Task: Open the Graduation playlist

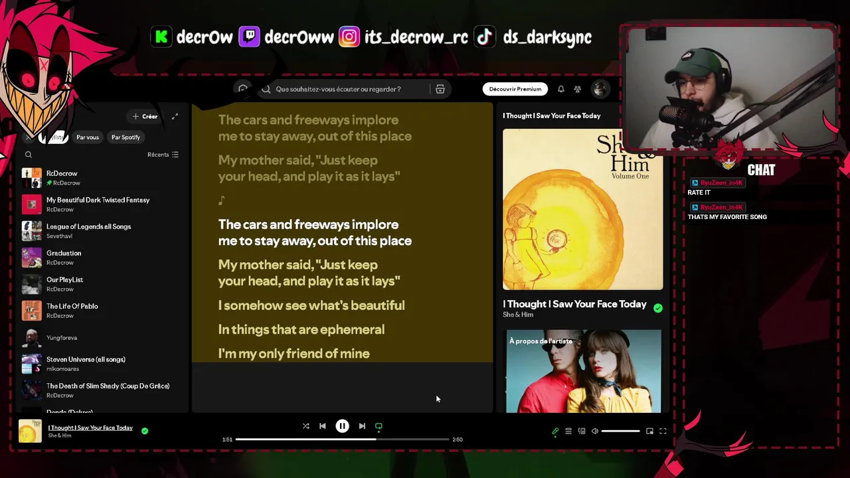Action: point(103,258)
